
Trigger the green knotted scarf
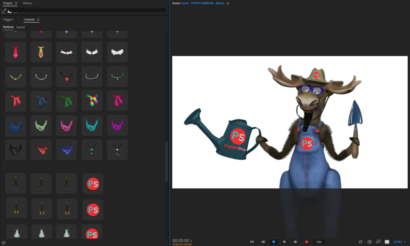coord(66,101)
